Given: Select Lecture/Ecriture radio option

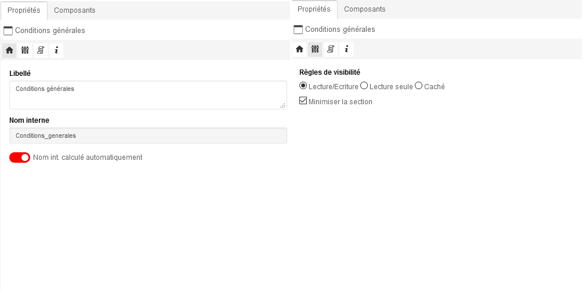Looking at the screenshot, I should (x=303, y=86).
